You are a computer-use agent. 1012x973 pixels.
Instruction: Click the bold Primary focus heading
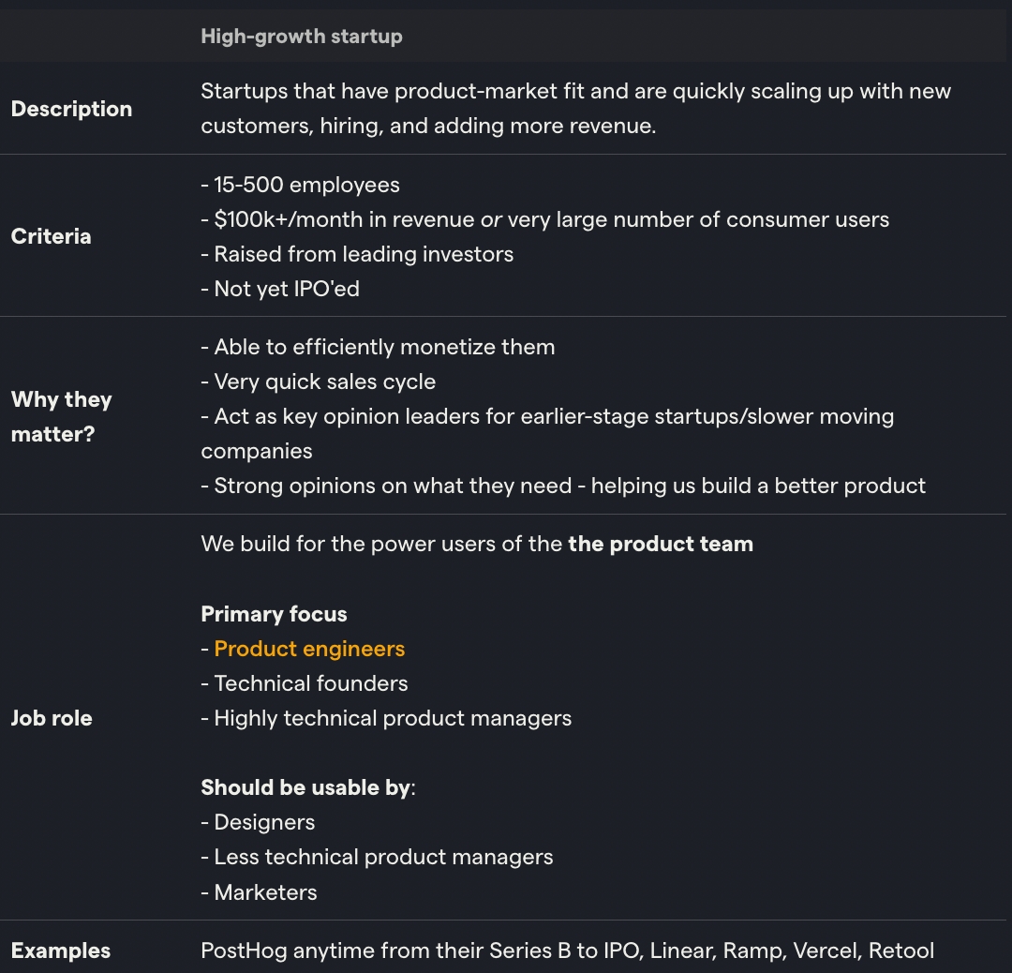(x=274, y=614)
